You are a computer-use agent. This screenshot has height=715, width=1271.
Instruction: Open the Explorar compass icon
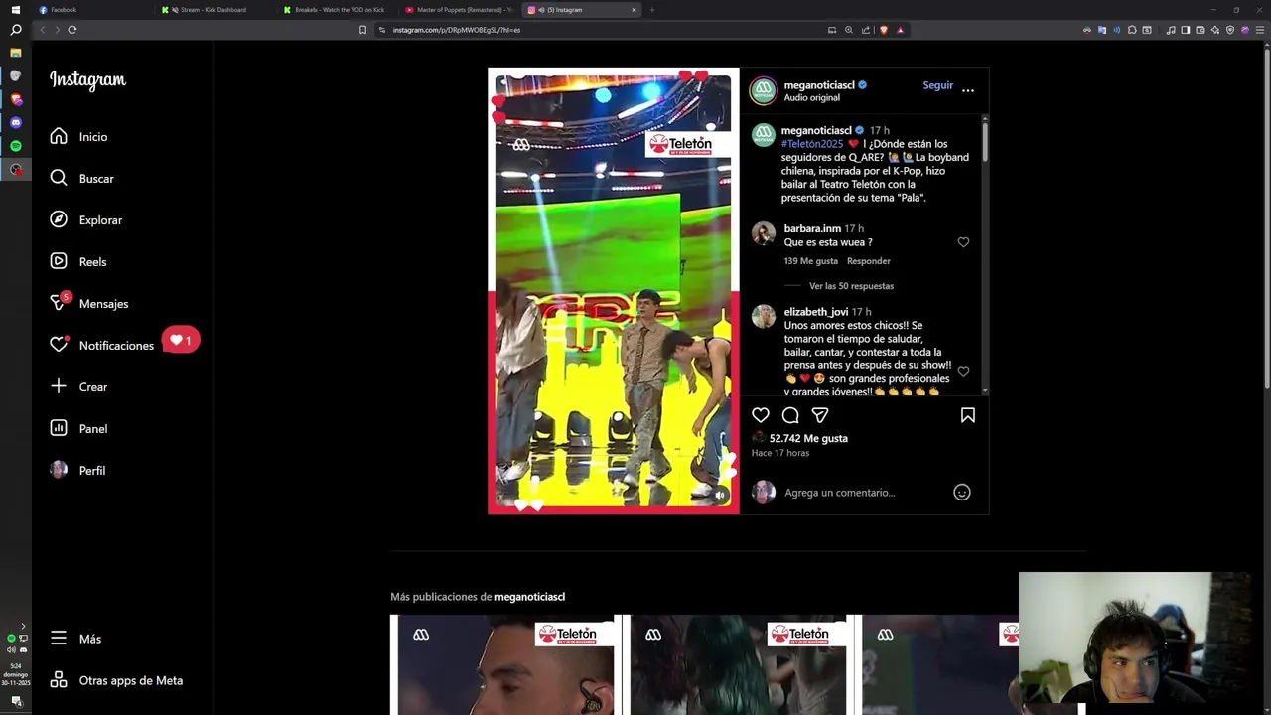click(x=59, y=219)
